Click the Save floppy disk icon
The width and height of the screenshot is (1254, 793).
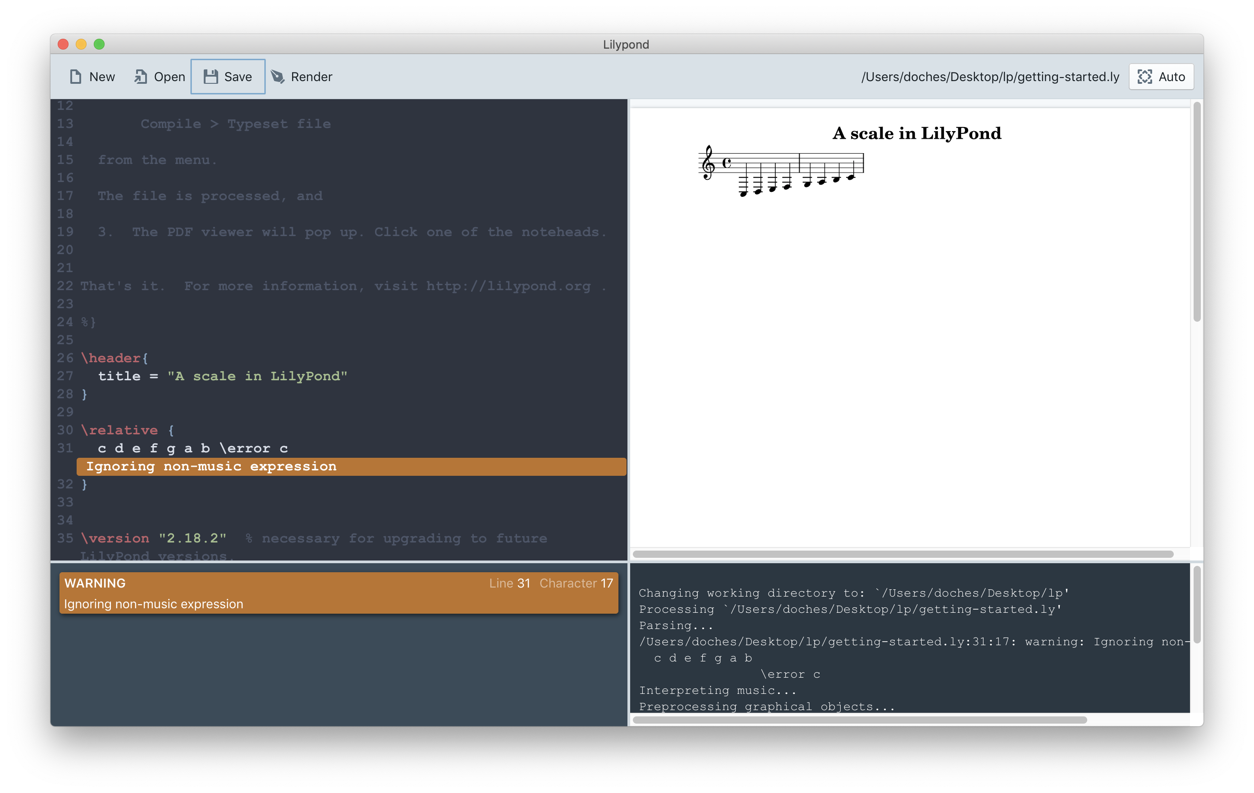click(x=211, y=77)
